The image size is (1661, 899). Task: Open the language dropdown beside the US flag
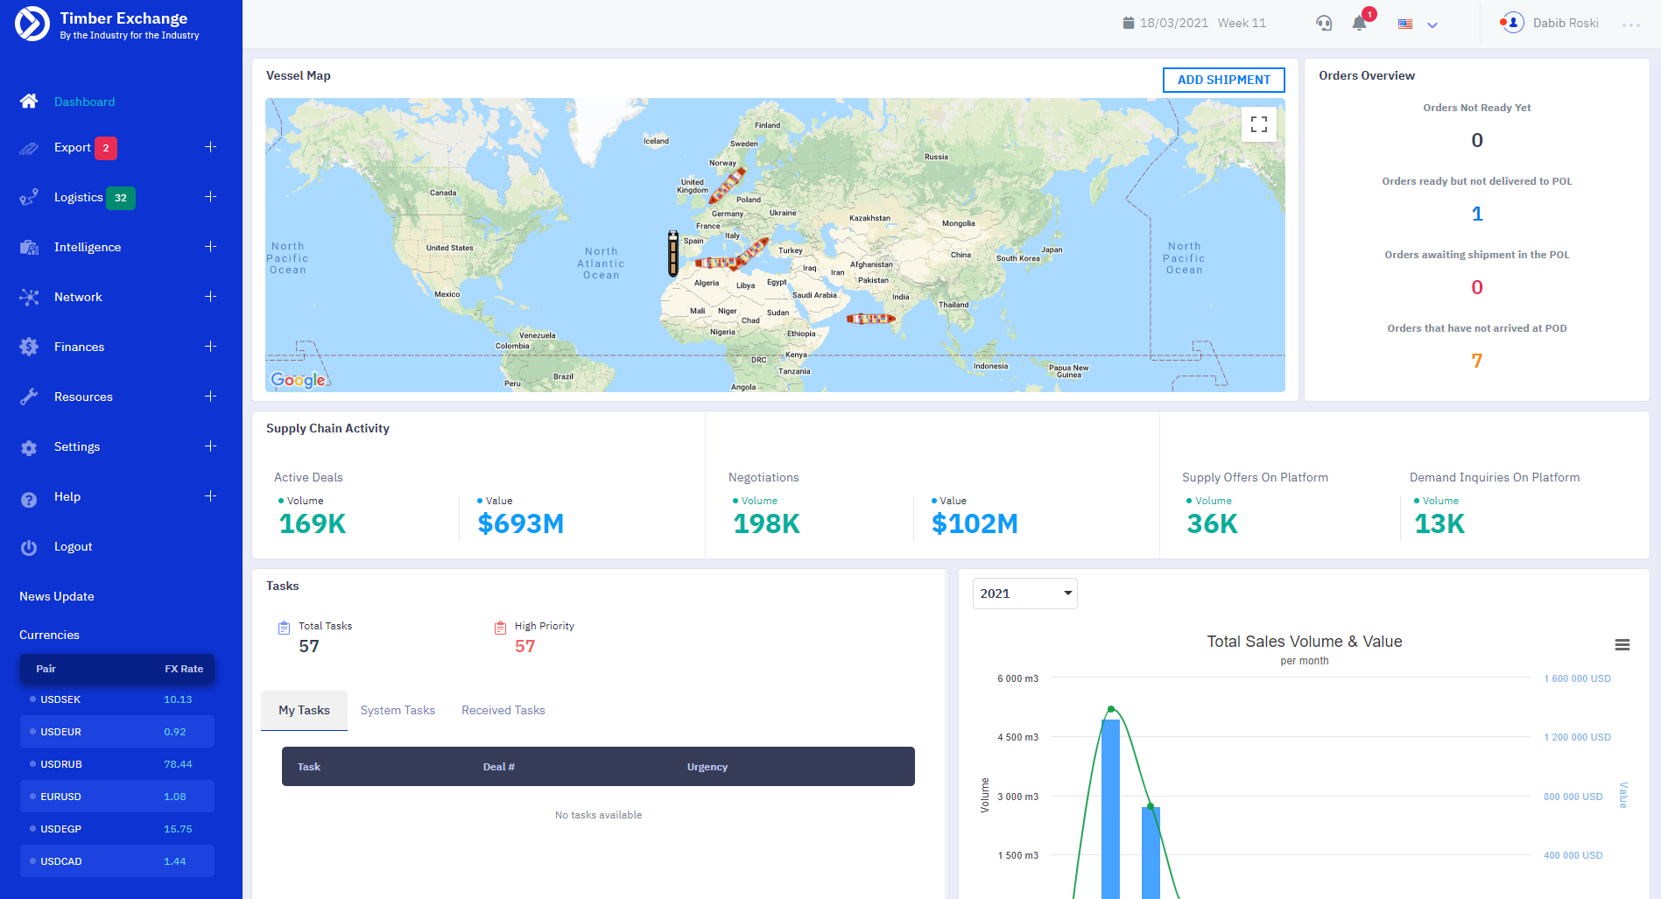pyautogui.click(x=1432, y=25)
